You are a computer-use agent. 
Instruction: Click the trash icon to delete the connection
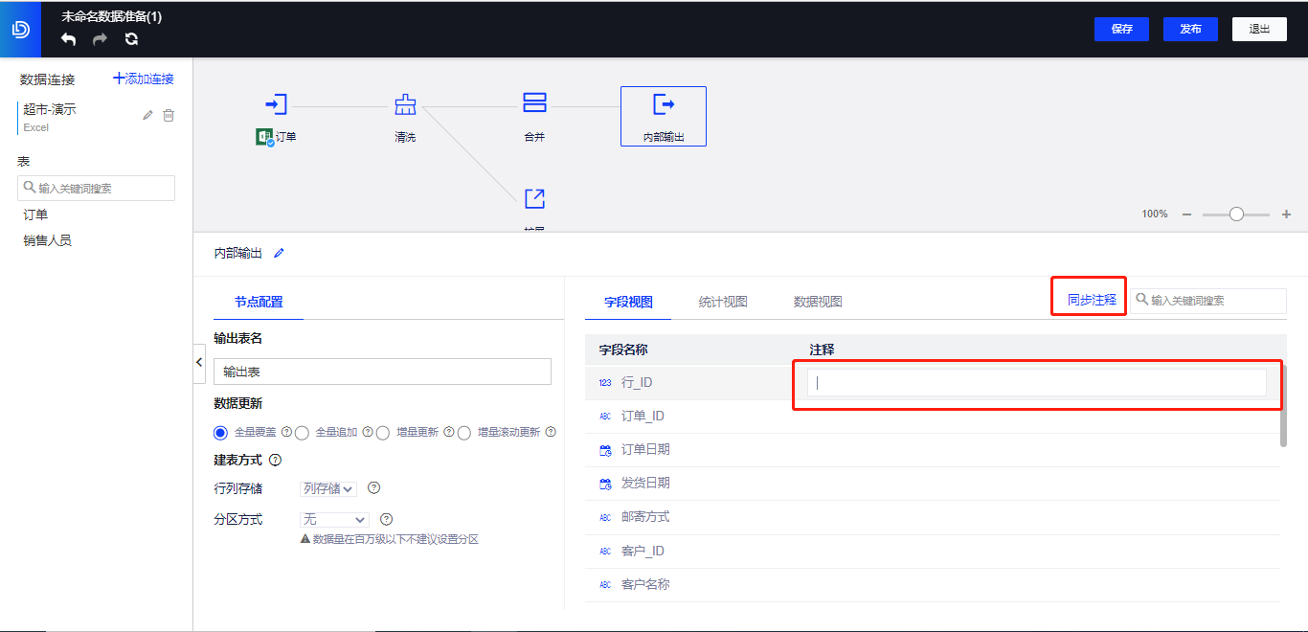169,114
